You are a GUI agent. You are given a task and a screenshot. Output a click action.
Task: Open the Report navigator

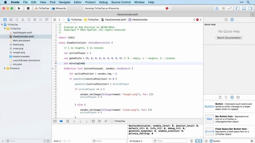click(47, 19)
